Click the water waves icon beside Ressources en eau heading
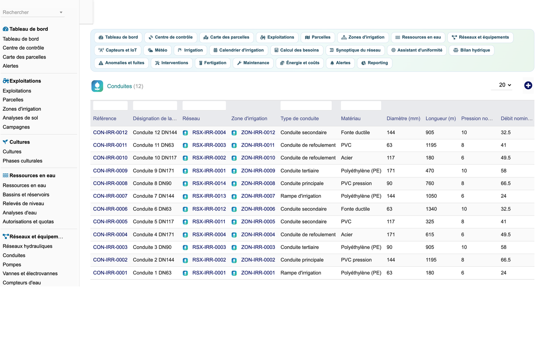Viewport: 546px width, 338px height. point(6,175)
